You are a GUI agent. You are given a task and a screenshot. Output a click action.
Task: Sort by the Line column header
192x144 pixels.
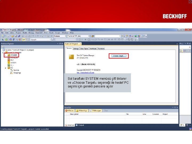(144, 114)
